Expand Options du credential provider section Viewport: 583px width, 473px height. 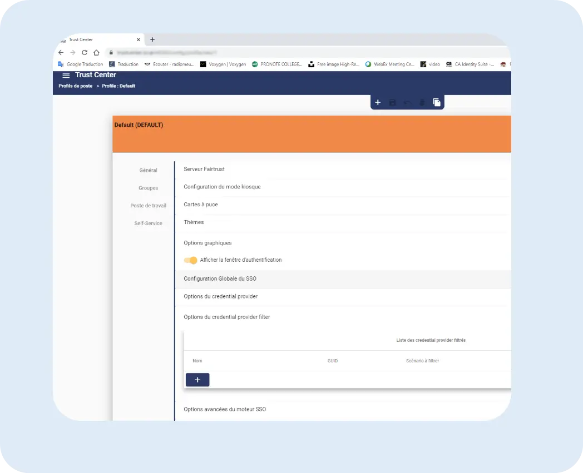tap(220, 296)
